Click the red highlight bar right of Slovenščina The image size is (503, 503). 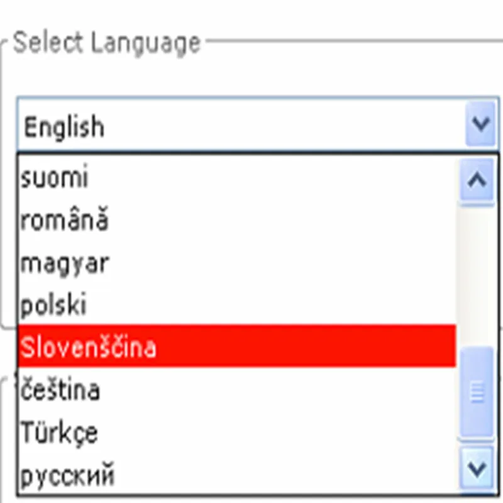314,346
